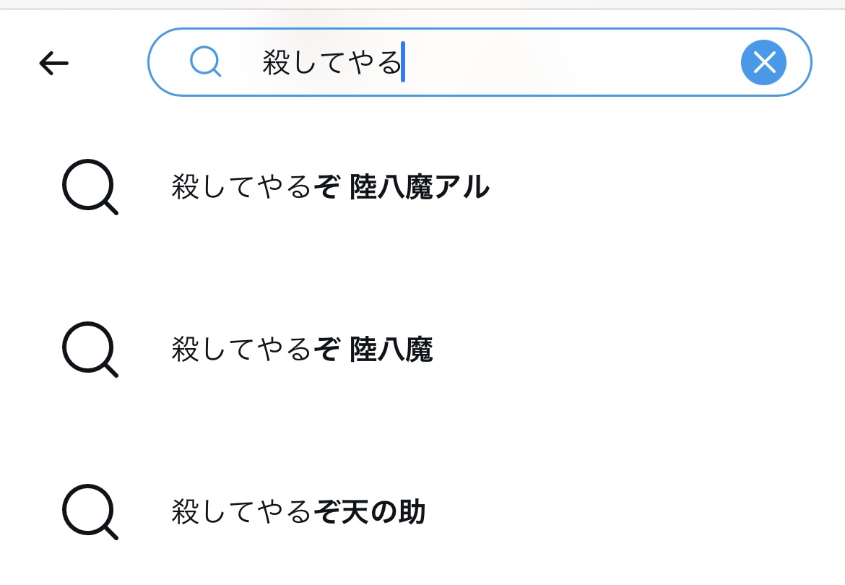Screen dimensions: 845x585
Task: Click the empty search field area left of the X
Action: (x=578, y=63)
